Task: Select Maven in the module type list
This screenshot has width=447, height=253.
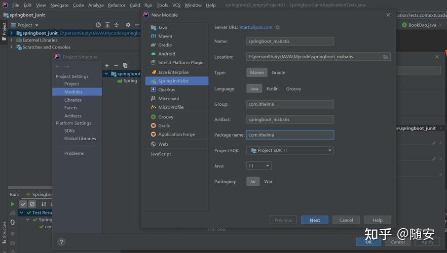Action: click(x=165, y=36)
